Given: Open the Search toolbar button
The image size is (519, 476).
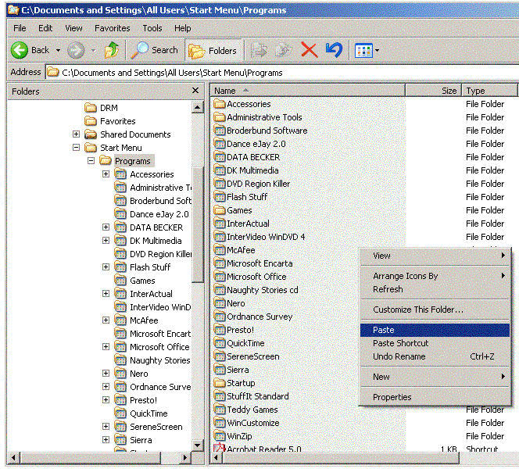Looking at the screenshot, I should point(155,50).
